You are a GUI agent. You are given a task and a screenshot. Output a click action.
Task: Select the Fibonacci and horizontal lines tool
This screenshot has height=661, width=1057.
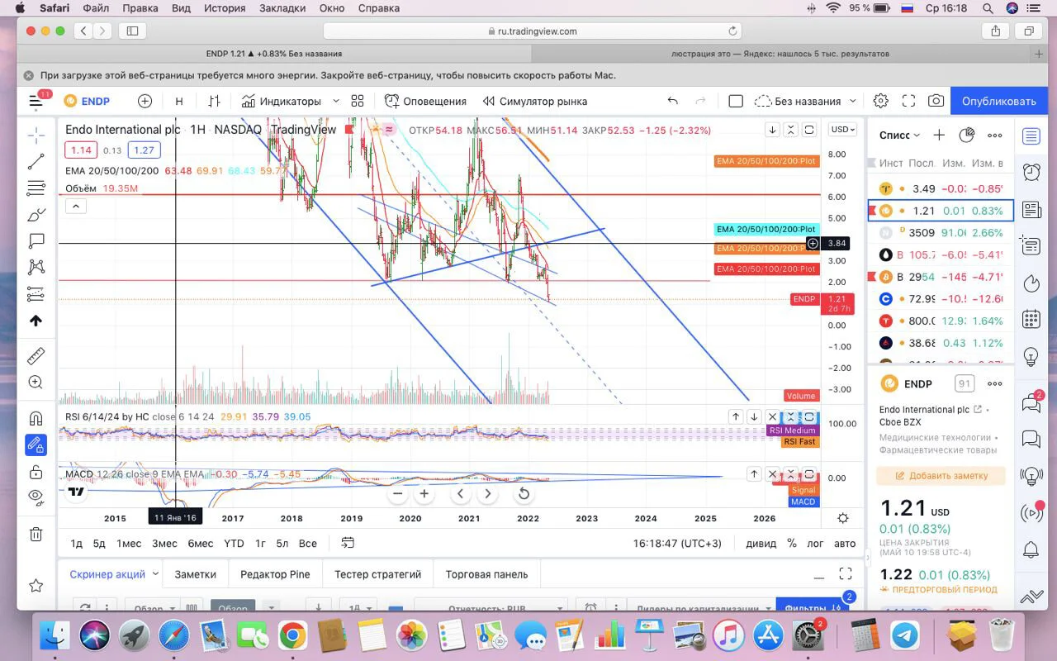[x=36, y=188]
